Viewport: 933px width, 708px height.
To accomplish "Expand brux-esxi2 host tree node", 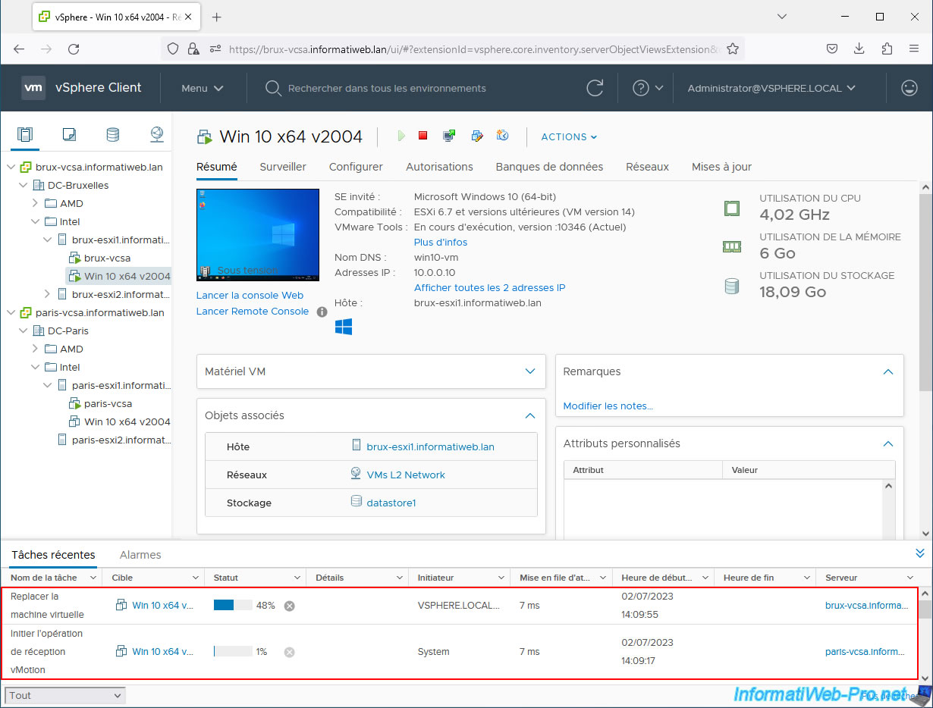I will click(x=47, y=294).
